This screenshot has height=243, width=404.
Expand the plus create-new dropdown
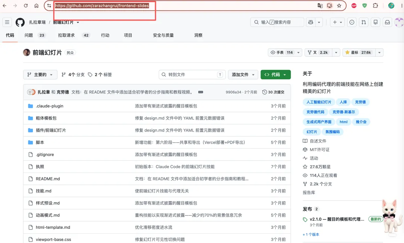pos(337,22)
